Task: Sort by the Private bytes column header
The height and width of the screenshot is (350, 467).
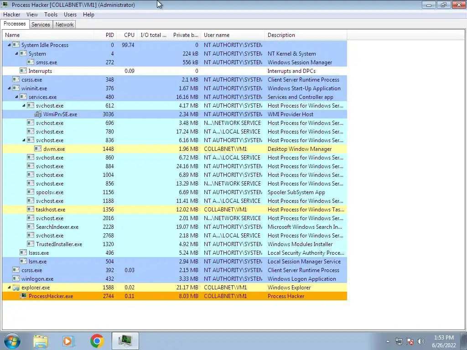Action: pyautogui.click(x=185, y=35)
